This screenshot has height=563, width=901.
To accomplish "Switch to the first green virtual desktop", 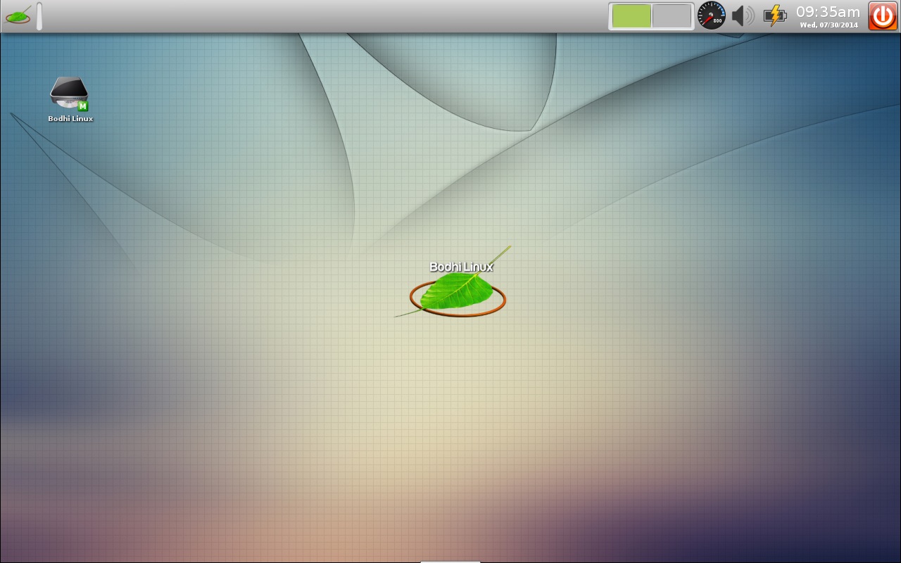I will point(631,16).
